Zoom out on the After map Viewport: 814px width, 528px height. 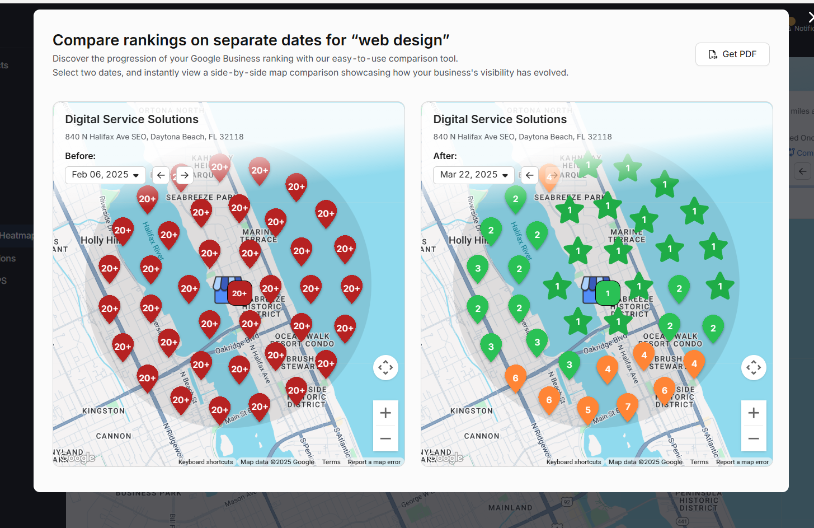pos(754,438)
